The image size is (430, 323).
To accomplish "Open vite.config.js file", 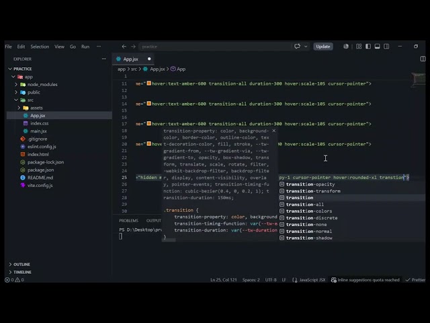I will (x=40, y=186).
